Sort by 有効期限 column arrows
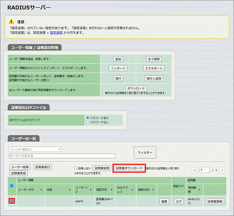234x216 pixels. pos(199,190)
